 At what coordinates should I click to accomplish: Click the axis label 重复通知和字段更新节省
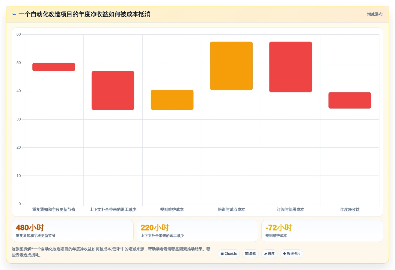(x=54, y=210)
